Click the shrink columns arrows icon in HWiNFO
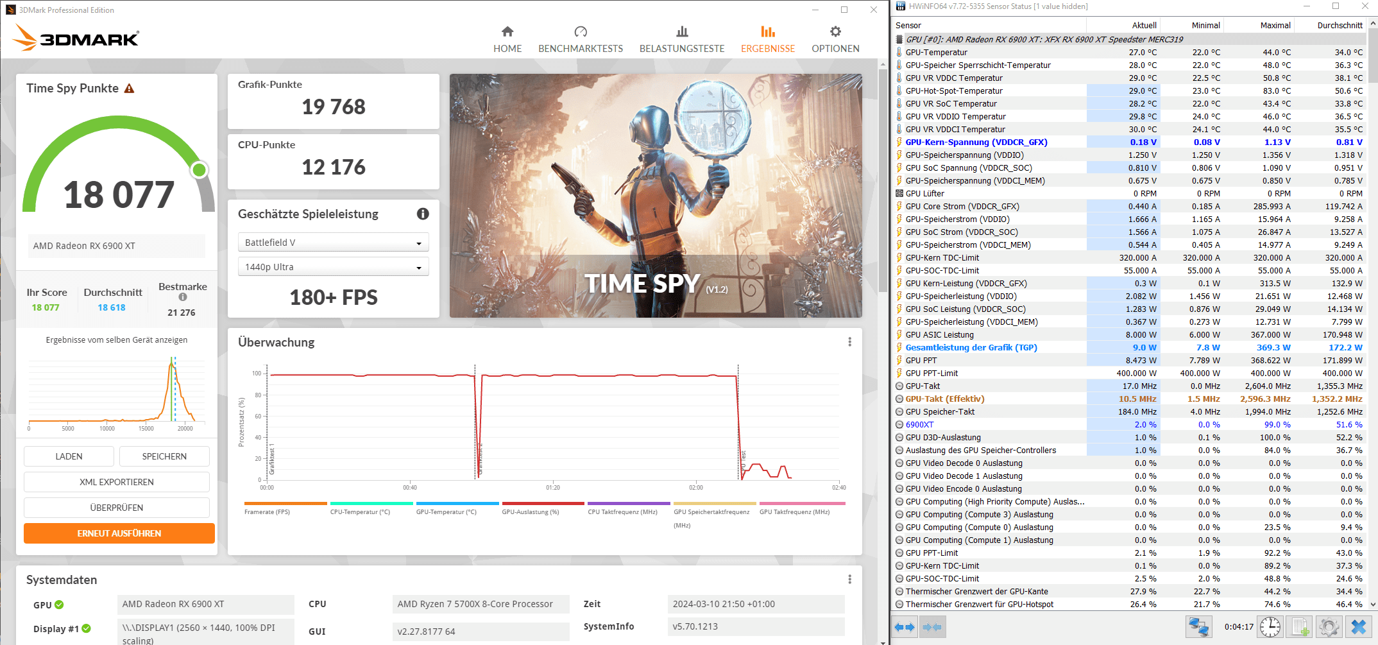Viewport: 1378px width, 645px height. 931,627
